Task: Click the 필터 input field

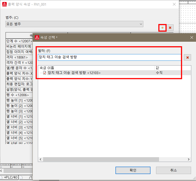Action: [x=109, y=57]
